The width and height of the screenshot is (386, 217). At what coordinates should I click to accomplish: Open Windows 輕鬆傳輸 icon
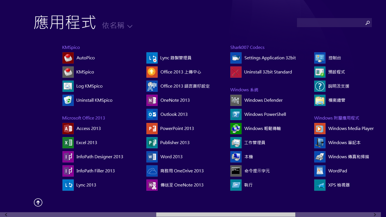click(x=236, y=129)
